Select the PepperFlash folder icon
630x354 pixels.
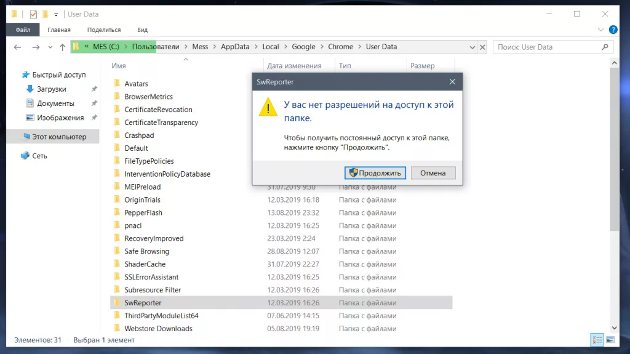tap(117, 212)
